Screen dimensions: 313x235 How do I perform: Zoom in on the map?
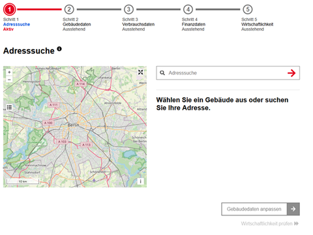click(x=9, y=72)
